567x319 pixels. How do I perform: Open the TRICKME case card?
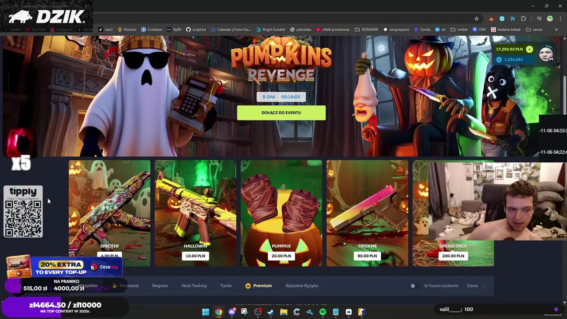coord(367,213)
